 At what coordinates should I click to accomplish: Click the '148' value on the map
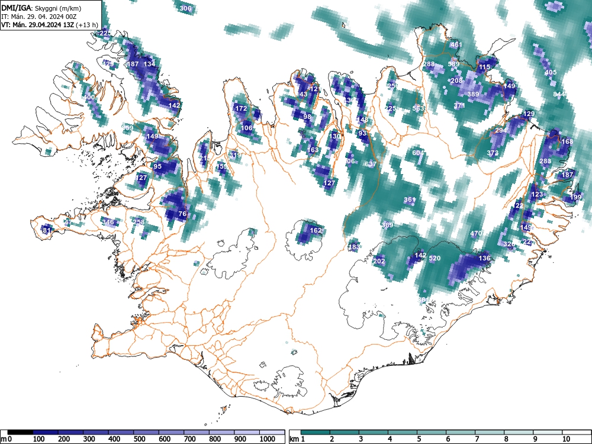click(x=362, y=120)
